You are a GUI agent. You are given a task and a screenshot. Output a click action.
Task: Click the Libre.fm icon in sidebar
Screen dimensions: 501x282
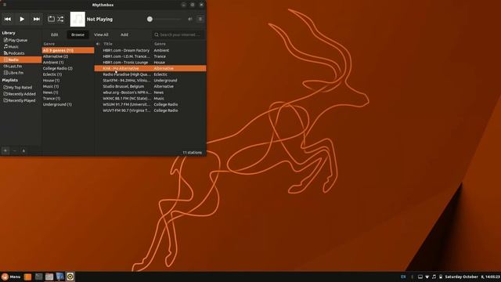click(x=5, y=73)
